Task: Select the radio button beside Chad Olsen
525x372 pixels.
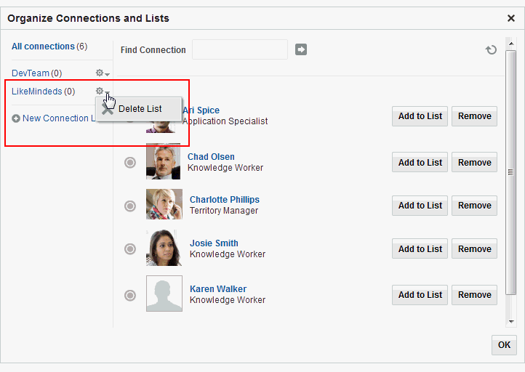Action: 130,163
